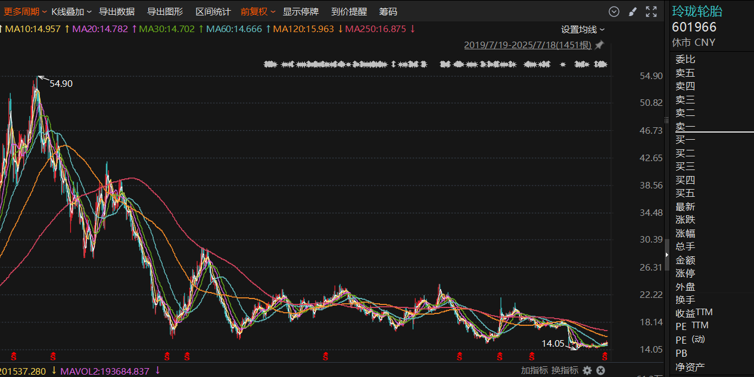
Task: Toggle 显示停牌 suspension display
Action: coord(300,12)
